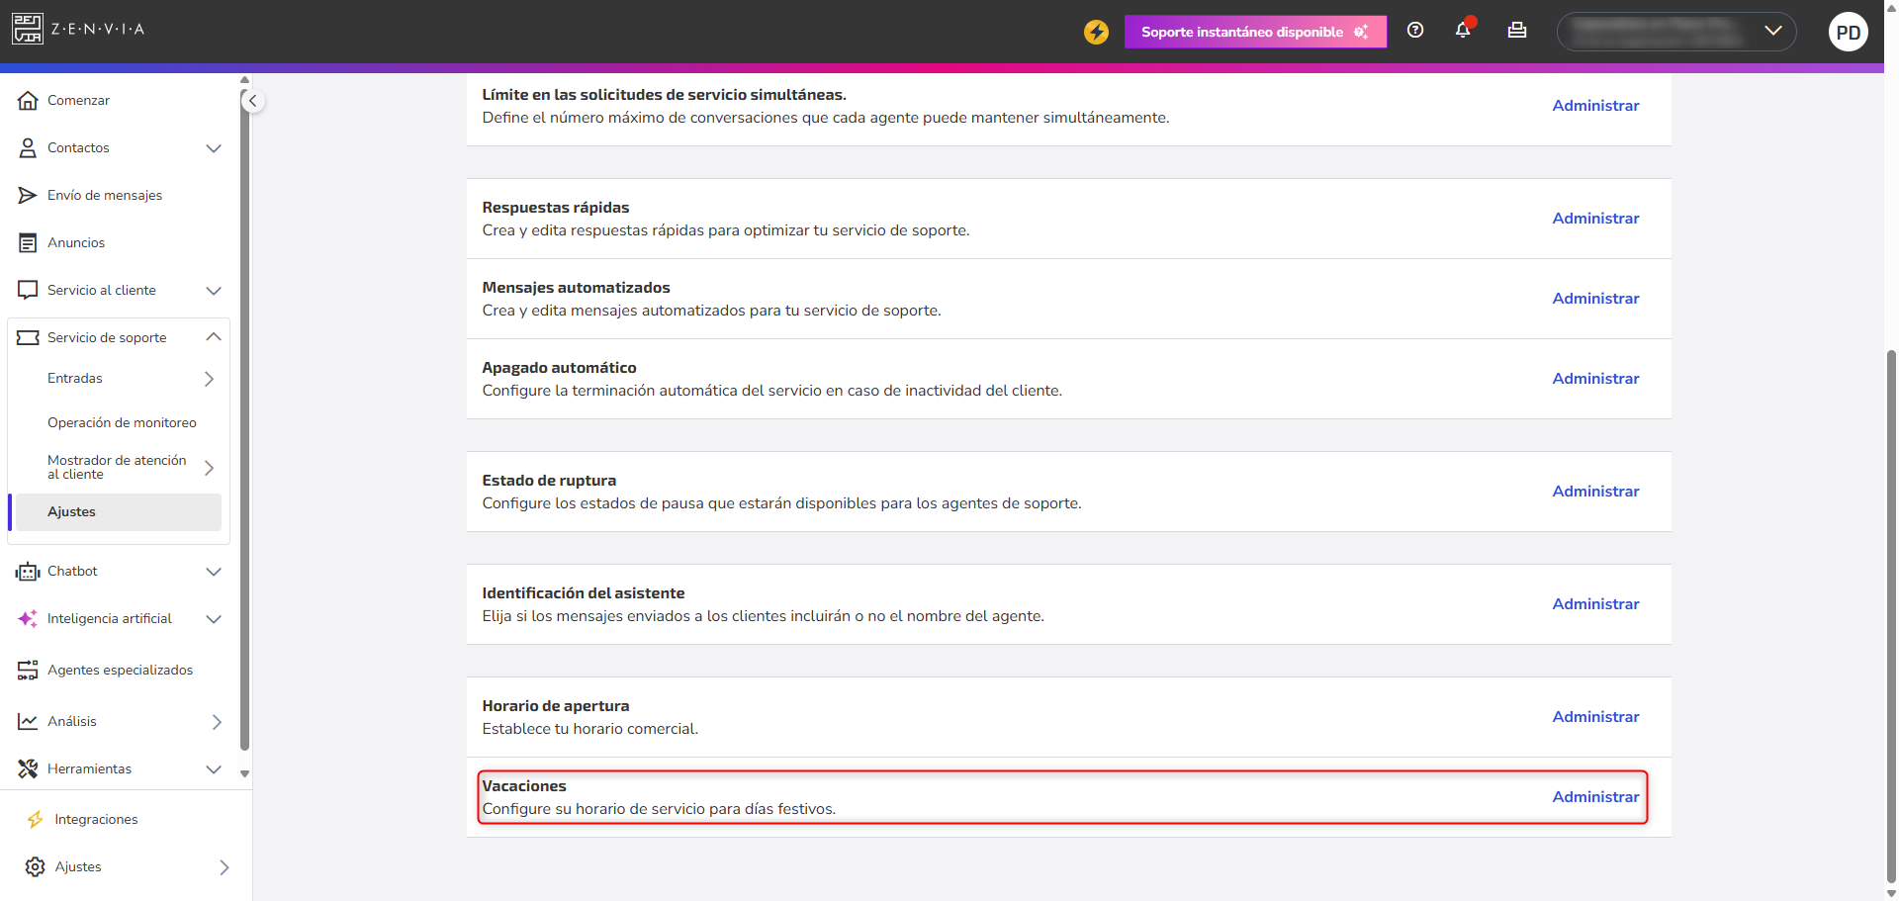The height and width of the screenshot is (901, 1899).
Task: Click the sidebar scroll down arrow
Action: 244,774
